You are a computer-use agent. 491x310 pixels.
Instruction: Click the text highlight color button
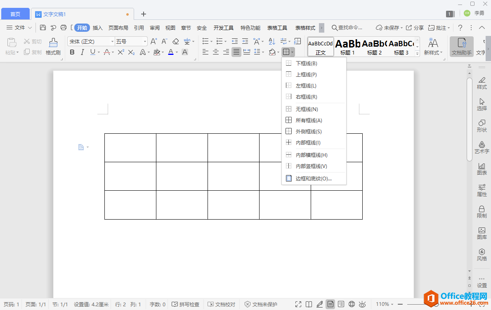(x=157, y=52)
